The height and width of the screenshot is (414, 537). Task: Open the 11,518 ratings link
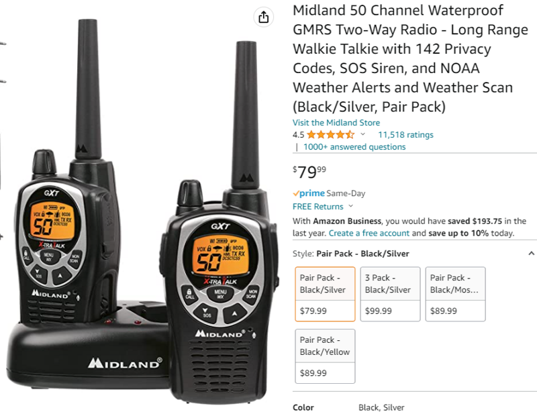405,135
